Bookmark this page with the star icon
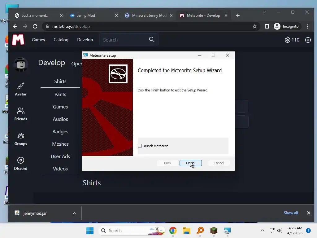 pyautogui.click(x=255, y=26)
